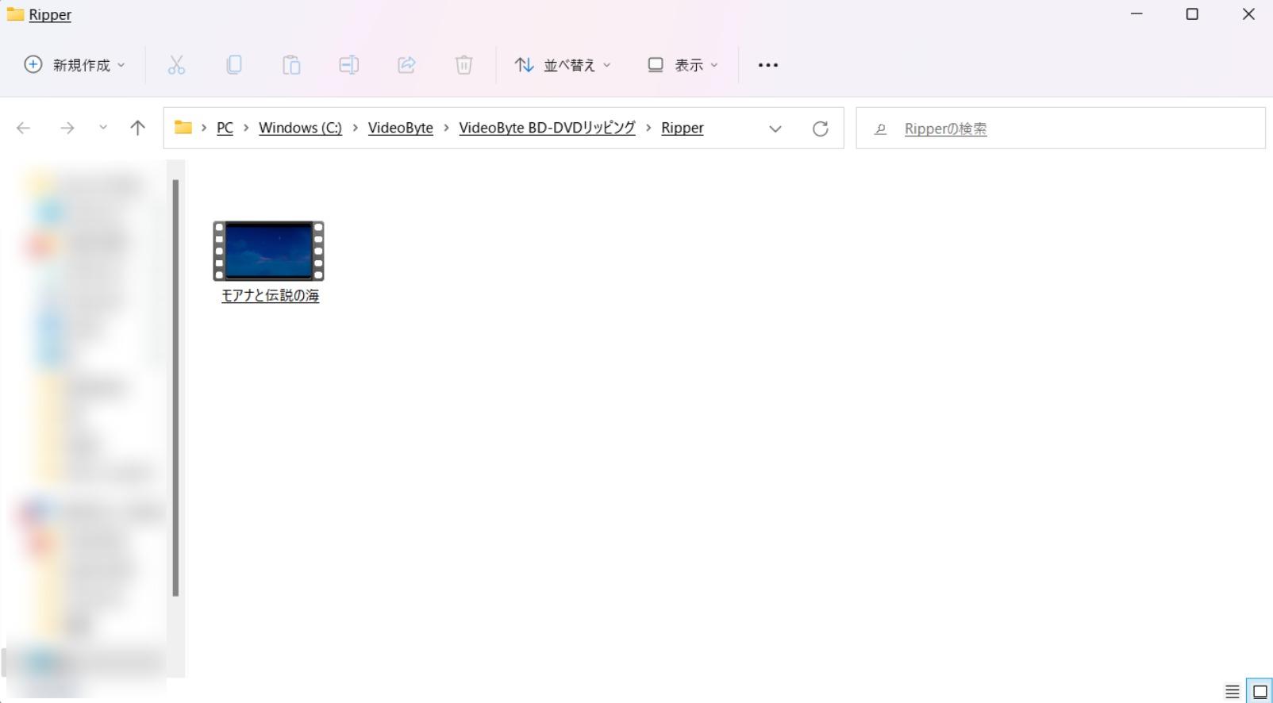Expand the chevron after PC in breadcrumb

coord(246,128)
